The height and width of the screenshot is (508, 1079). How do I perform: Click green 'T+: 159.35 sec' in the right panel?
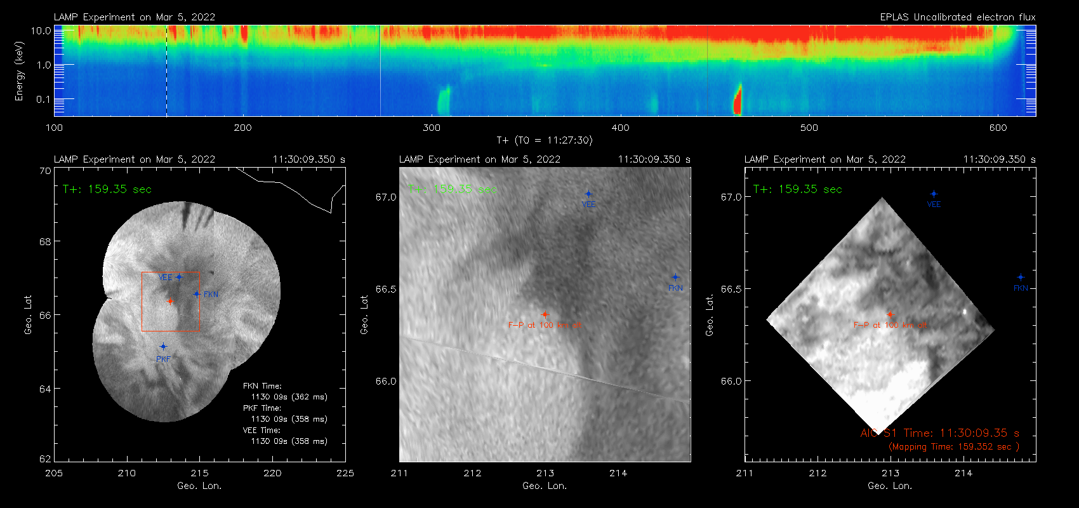pos(798,189)
